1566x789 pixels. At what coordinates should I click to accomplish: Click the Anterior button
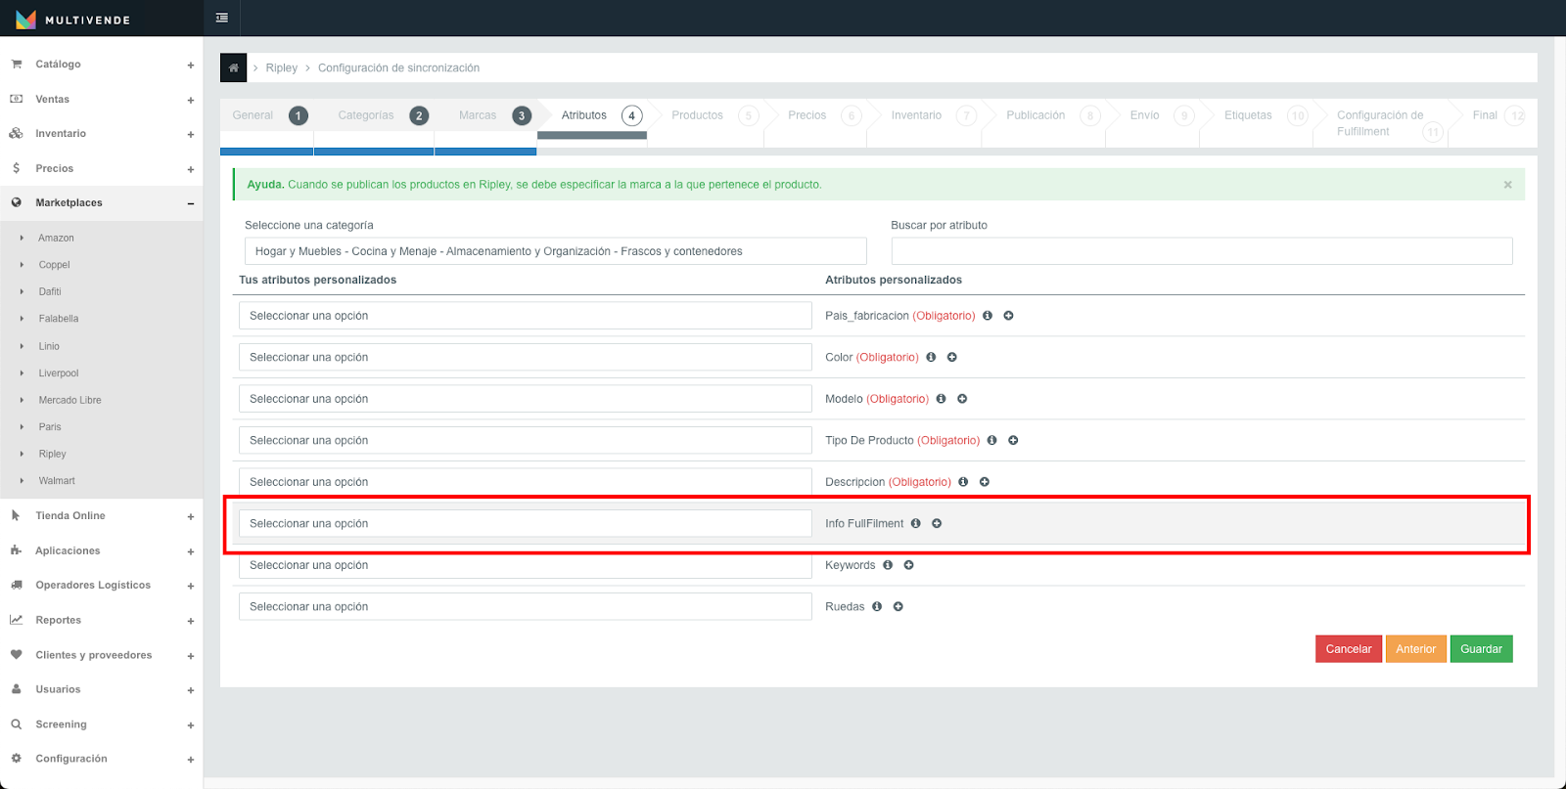1416,649
